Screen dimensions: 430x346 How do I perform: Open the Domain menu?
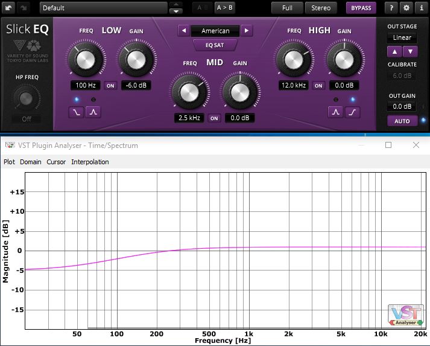tap(31, 162)
